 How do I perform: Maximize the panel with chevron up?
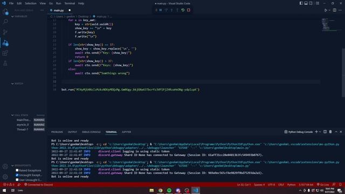coord(336,131)
